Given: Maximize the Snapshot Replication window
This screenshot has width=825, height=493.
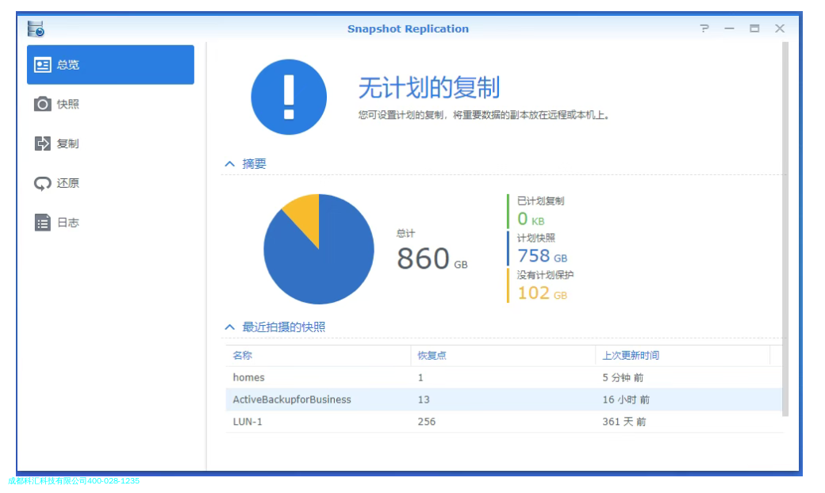Looking at the screenshot, I should 754,29.
